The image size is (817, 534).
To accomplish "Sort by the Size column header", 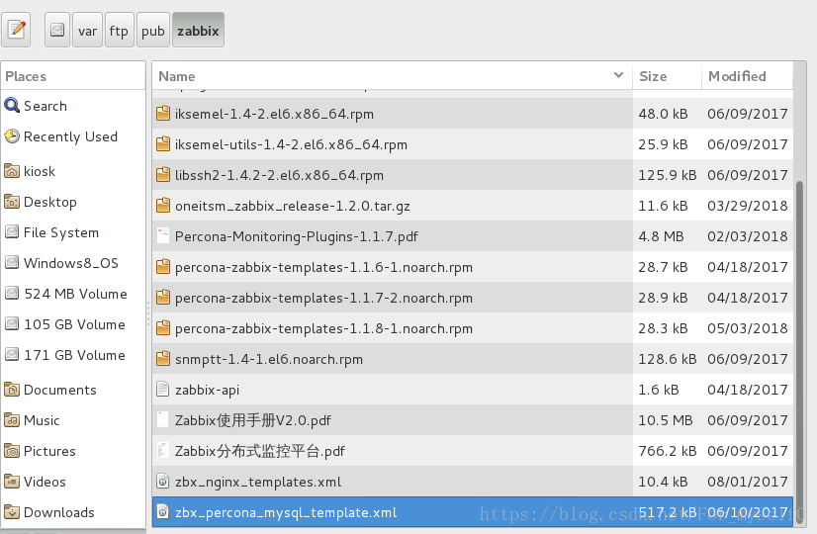I will [x=667, y=76].
